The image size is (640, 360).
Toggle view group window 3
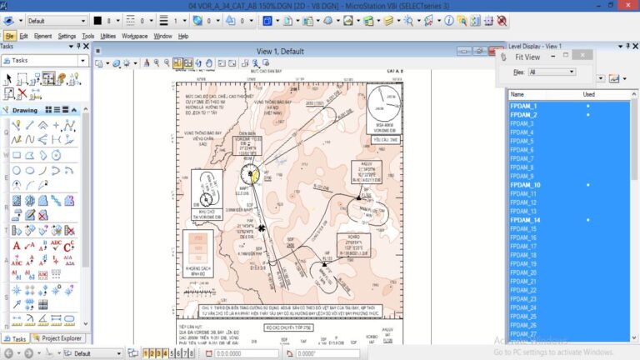pos(158,353)
